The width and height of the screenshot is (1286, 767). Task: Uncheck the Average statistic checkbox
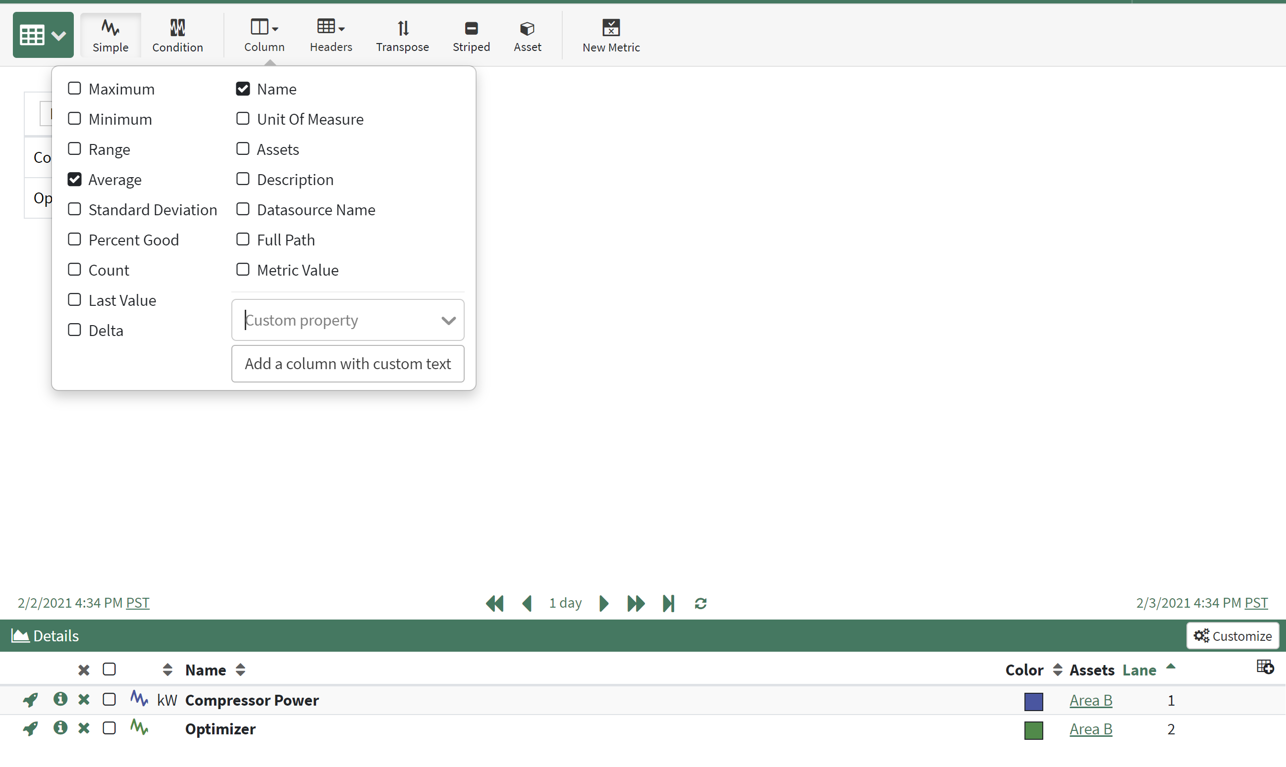pyautogui.click(x=74, y=179)
